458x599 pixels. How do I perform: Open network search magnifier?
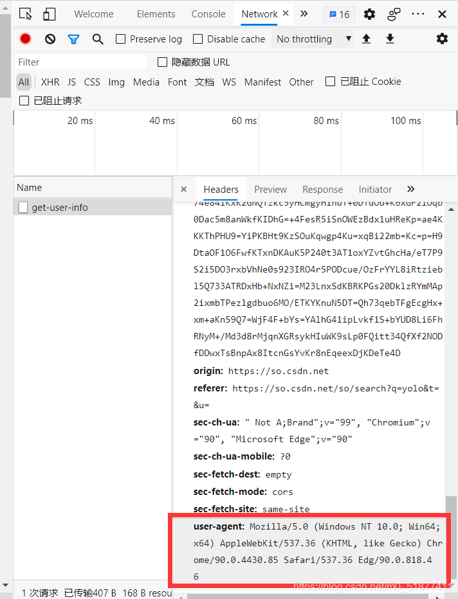click(x=98, y=39)
